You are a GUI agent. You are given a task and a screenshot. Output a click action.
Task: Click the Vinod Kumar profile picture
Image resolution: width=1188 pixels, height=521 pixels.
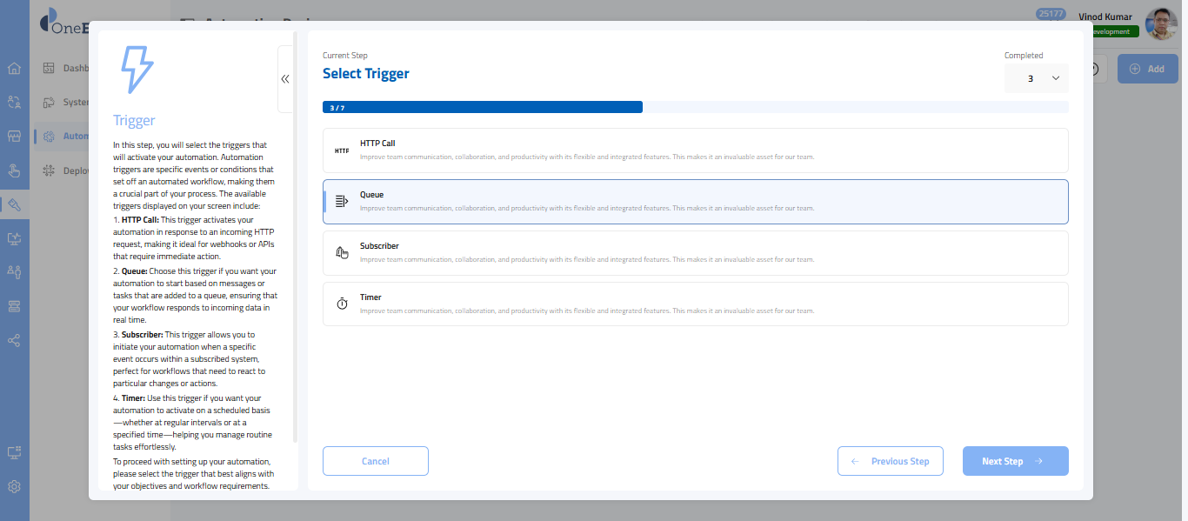point(1161,24)
